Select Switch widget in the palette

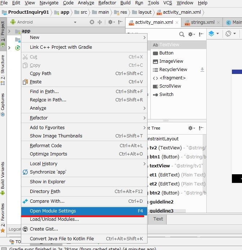179,95
